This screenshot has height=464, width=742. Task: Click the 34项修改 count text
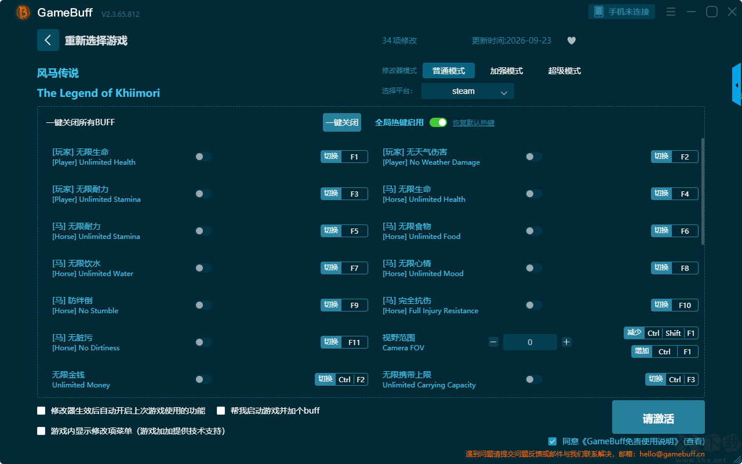pyautogui.click(x=399, y=41)
